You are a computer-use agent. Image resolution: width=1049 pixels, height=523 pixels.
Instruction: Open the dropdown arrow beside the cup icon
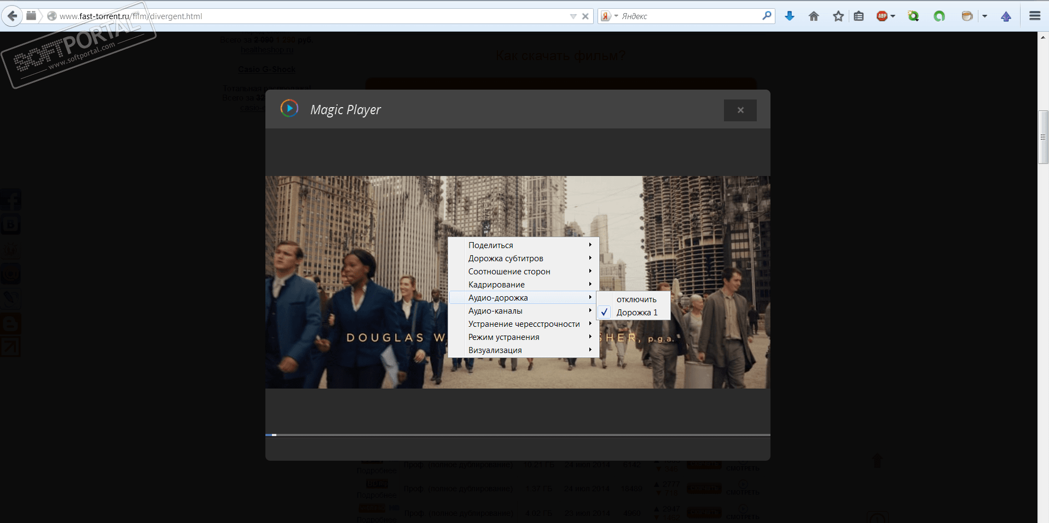click(x=984, y=16)
